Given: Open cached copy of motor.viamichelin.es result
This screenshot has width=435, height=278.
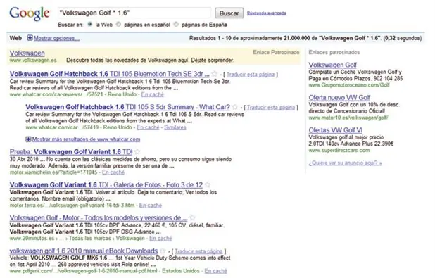Looking at the screenshot, I should tap(113, 172).
